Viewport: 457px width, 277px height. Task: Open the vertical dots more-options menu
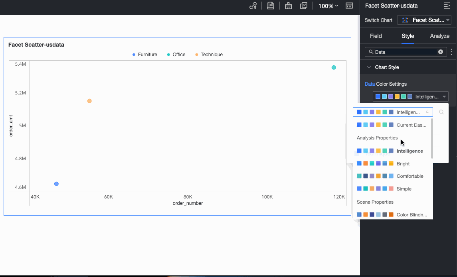451,52
